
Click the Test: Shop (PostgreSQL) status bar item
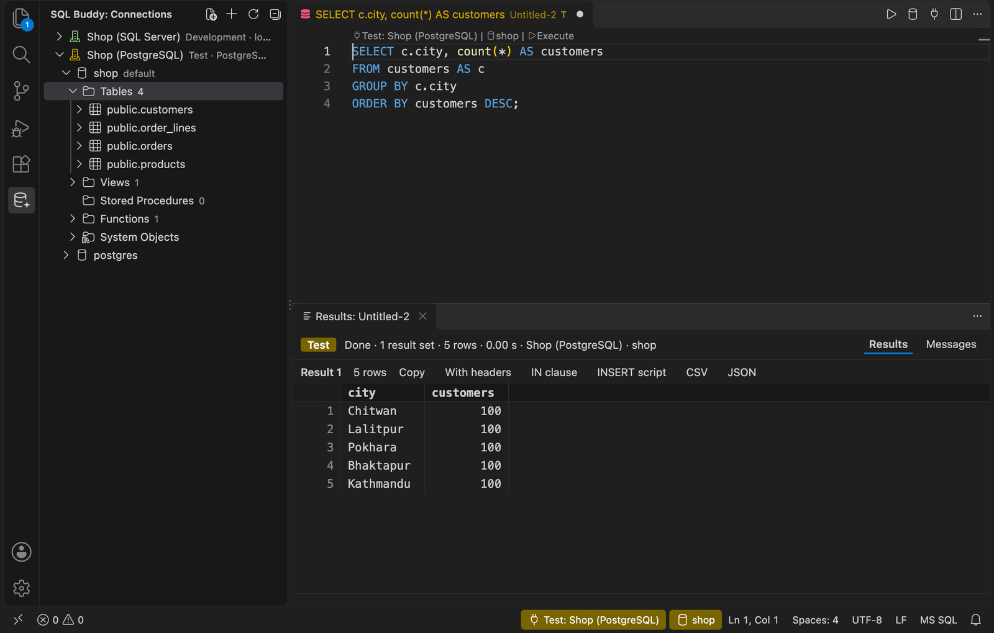tap(593, 620)
